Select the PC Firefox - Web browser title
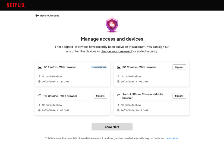 click(59, 67)
